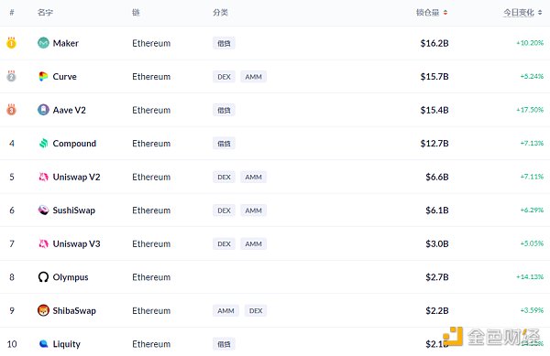550x356 pixels.
Task: Click the gold first-place medal icon
Action: click(11, 43)
